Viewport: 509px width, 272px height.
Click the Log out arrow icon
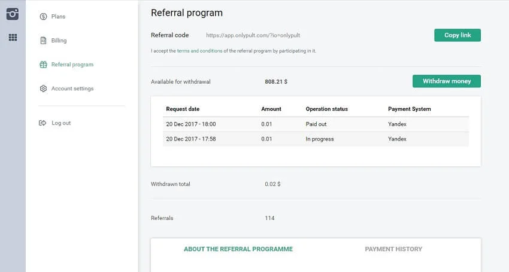(x=43, y=123)
